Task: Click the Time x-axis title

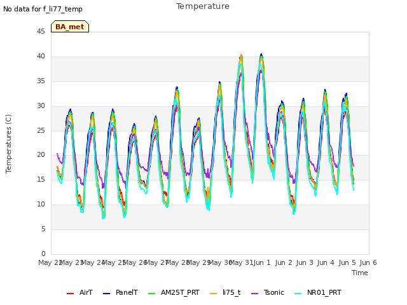Action: (360, 273)
